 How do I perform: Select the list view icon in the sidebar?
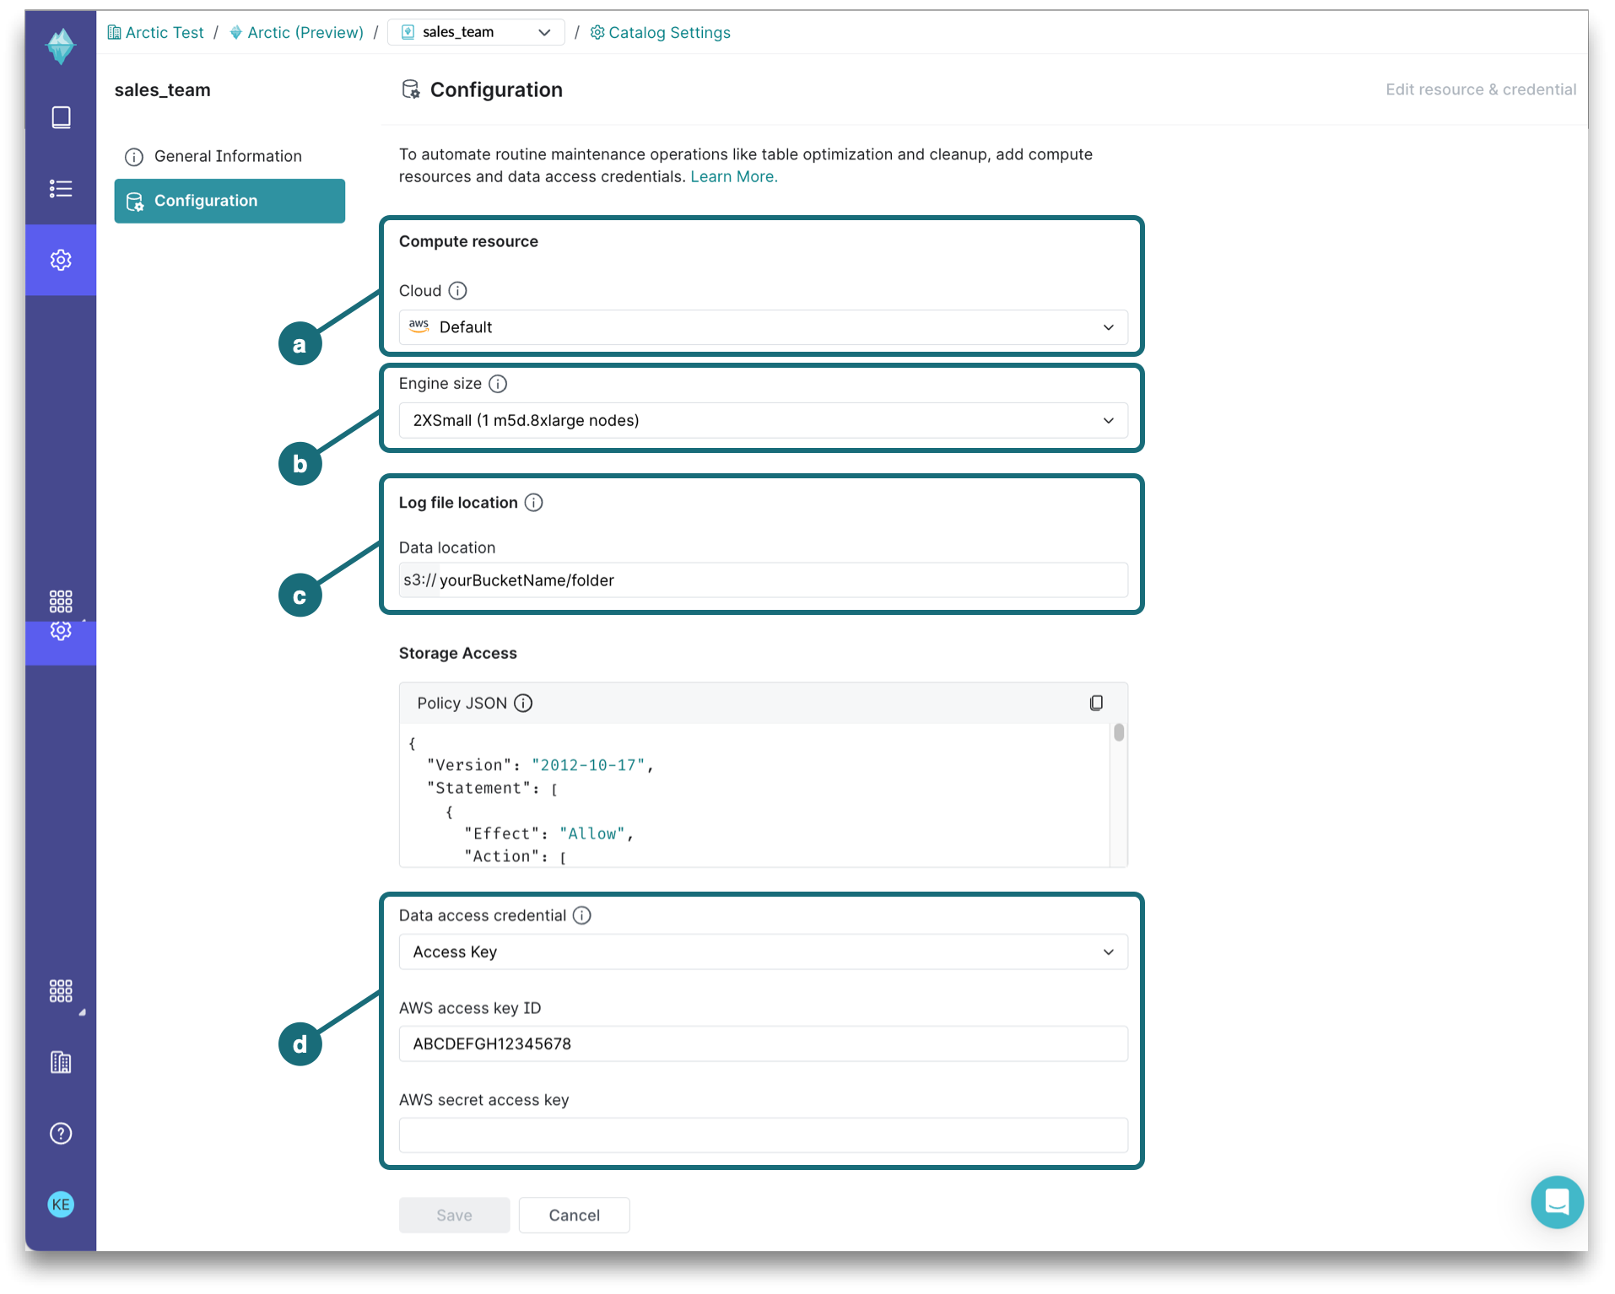pos(60,188)
